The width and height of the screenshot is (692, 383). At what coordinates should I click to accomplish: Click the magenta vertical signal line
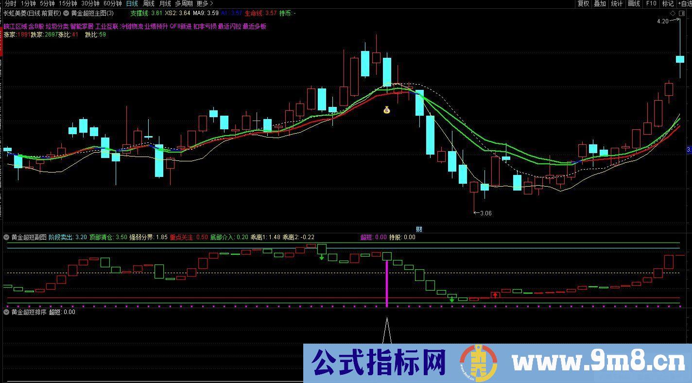coord(387,284)
